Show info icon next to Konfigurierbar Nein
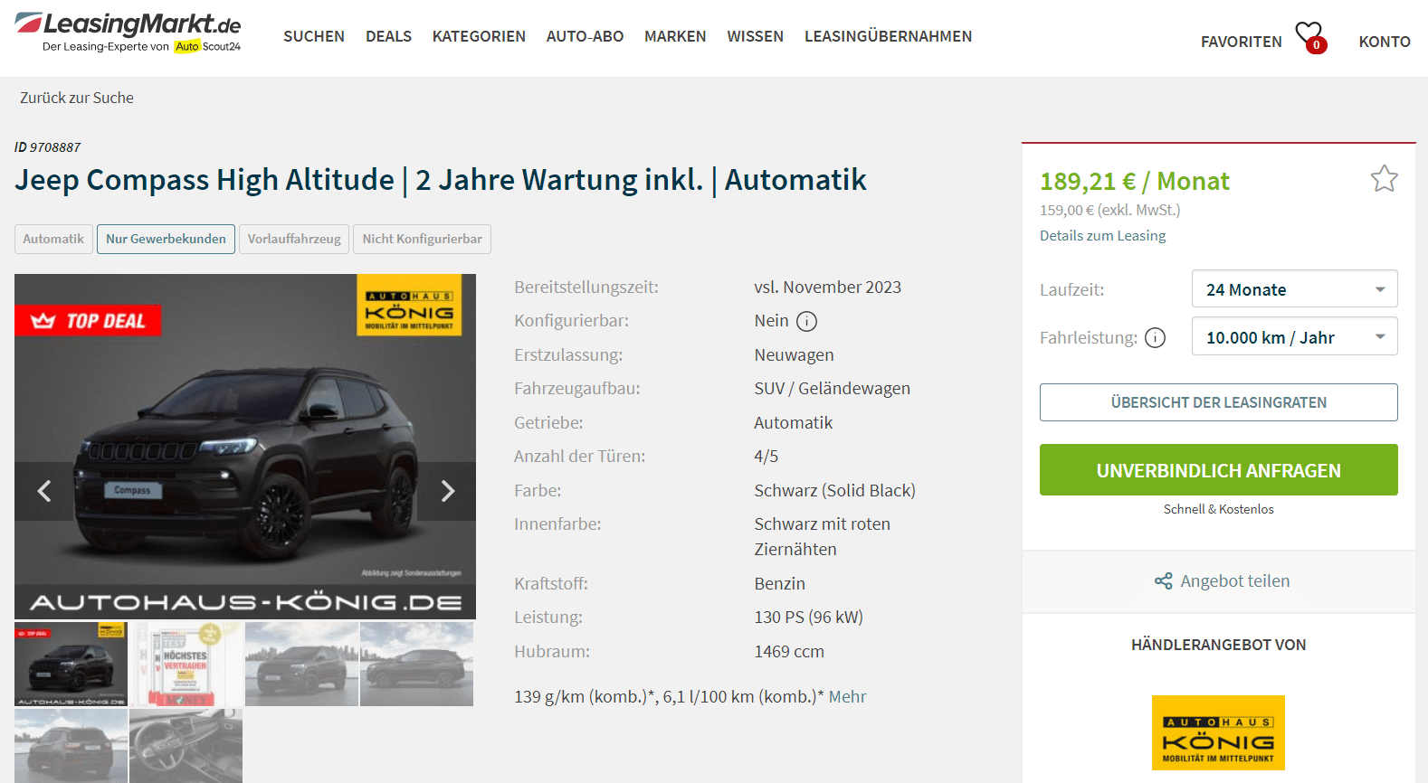This screenshot has height=783, width=1428. (x=806, y=321)
